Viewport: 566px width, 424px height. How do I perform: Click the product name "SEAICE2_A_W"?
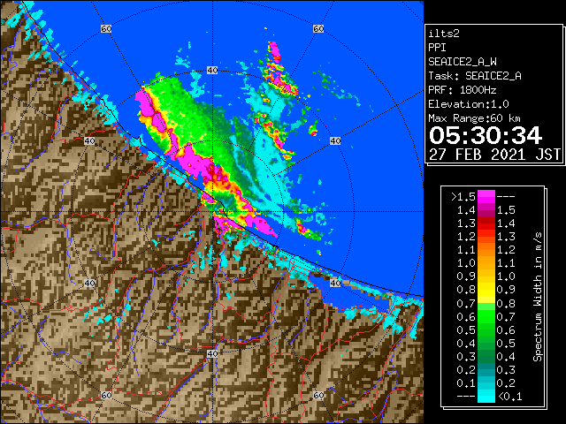pos(462,62)
